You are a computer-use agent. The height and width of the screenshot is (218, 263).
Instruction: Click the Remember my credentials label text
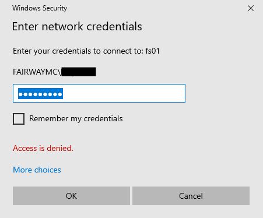76,119
